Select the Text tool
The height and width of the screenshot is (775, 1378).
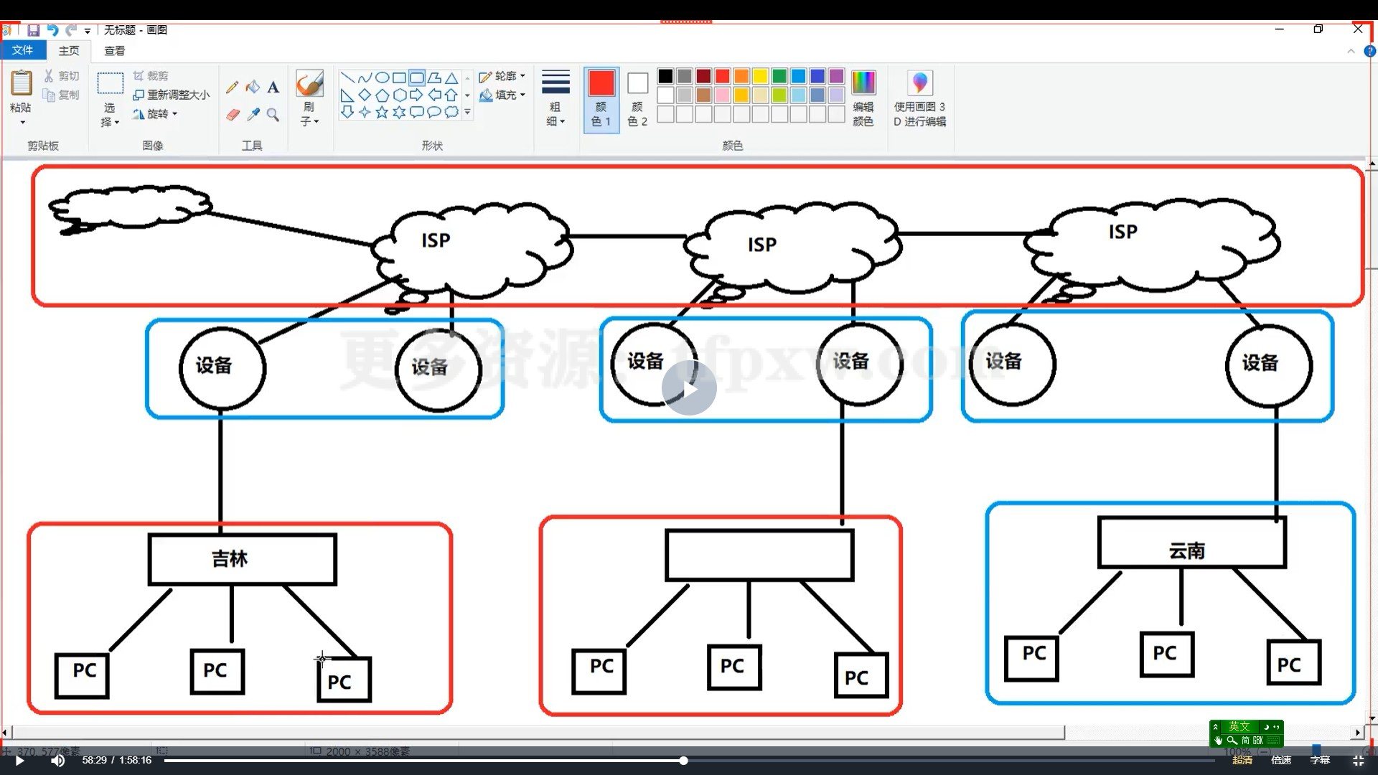273,88
